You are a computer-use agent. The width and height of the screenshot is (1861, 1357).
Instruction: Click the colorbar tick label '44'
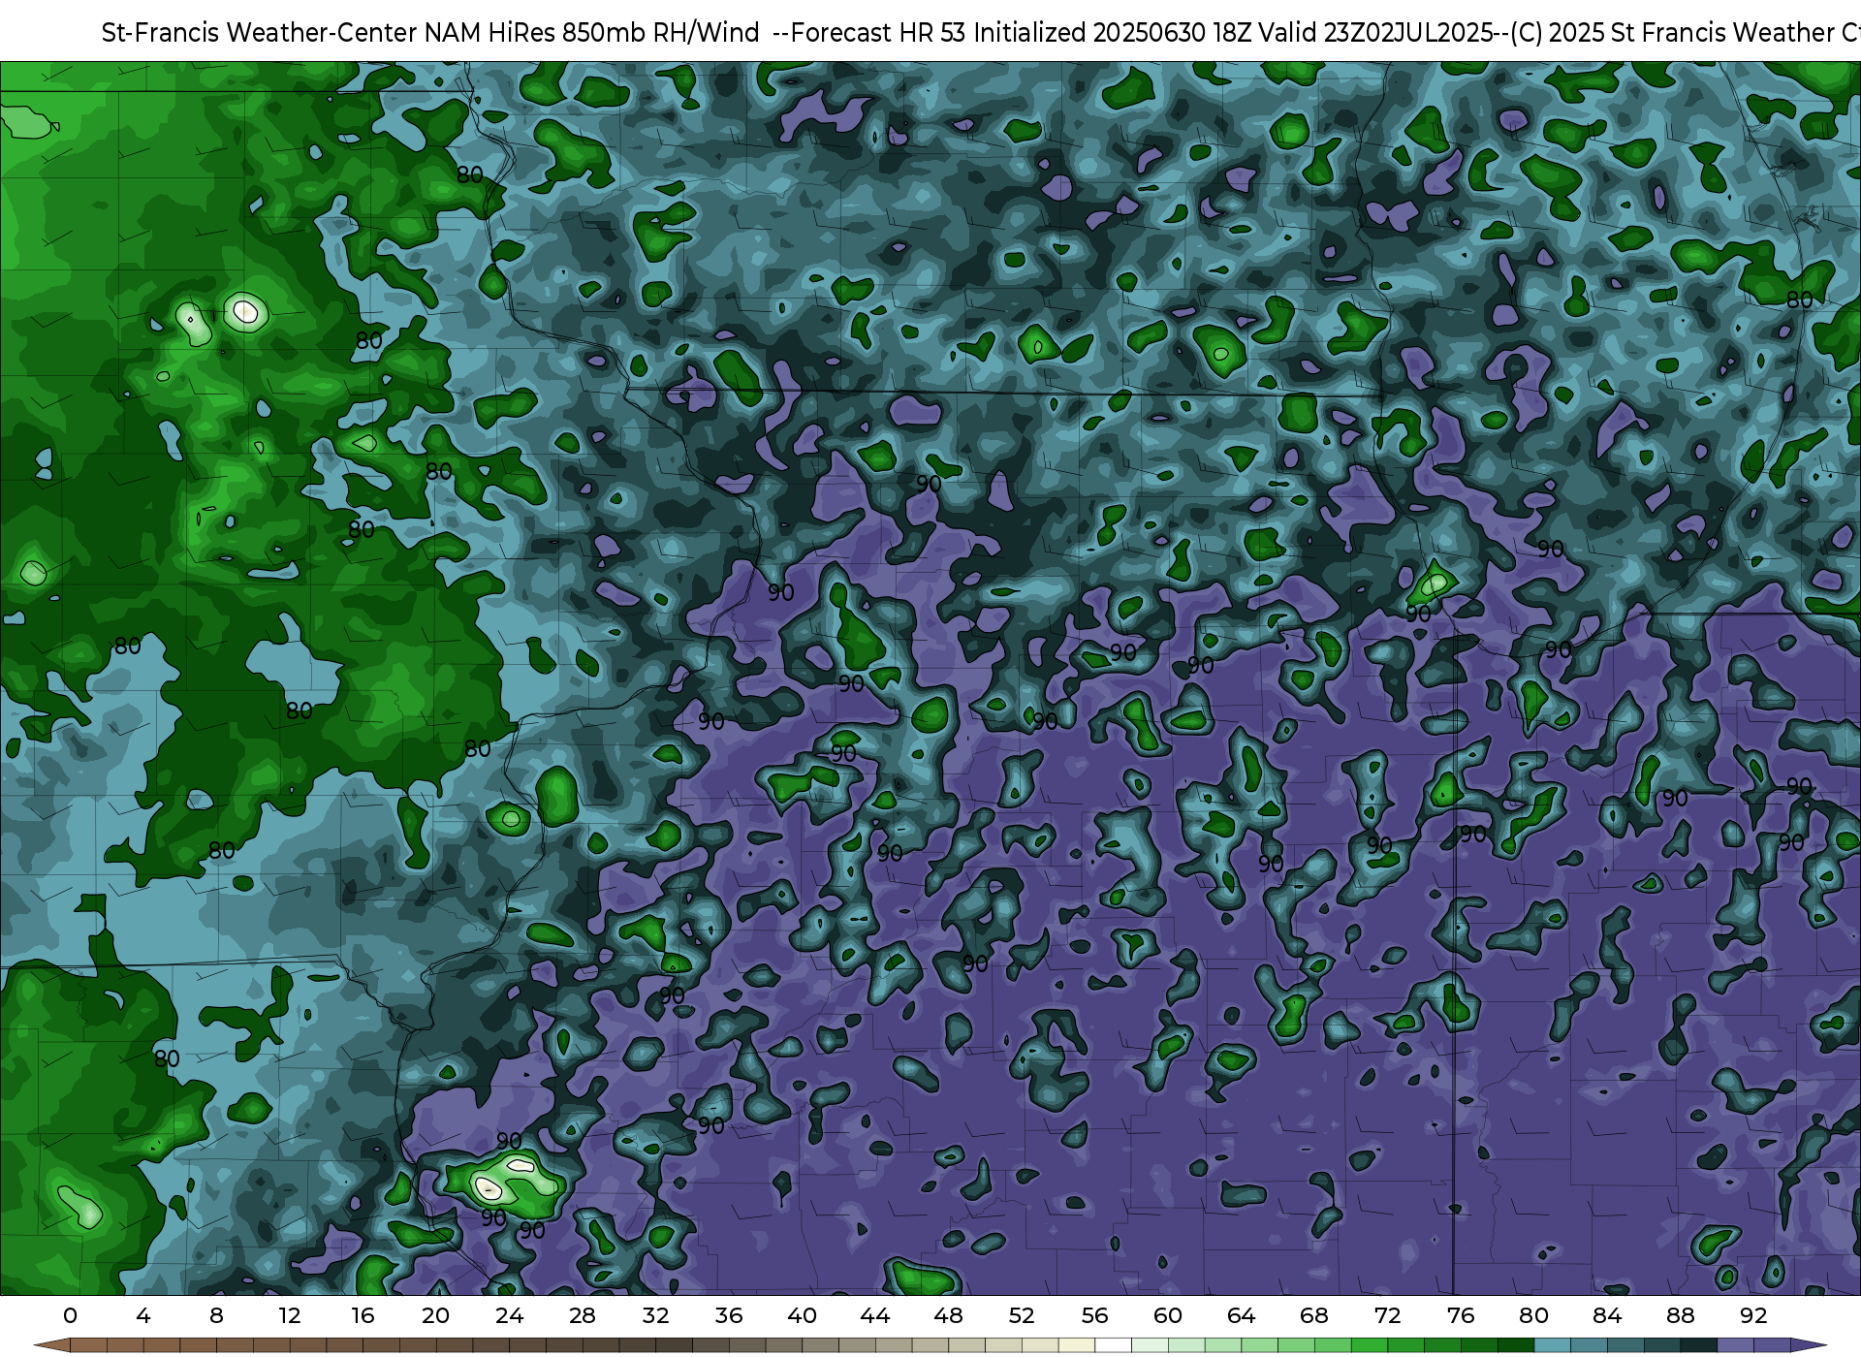[x=875, y=1315]
